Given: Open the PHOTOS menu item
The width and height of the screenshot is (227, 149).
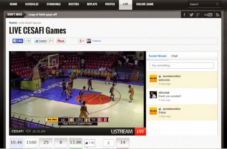Looking at the screenshot, I should 110,4.
